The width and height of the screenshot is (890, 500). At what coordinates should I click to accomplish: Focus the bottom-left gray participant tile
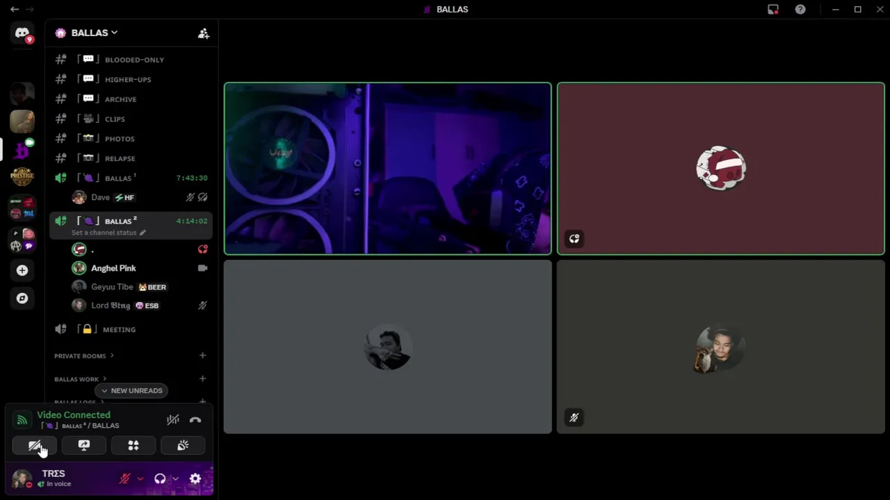click(x=387, y=347)
